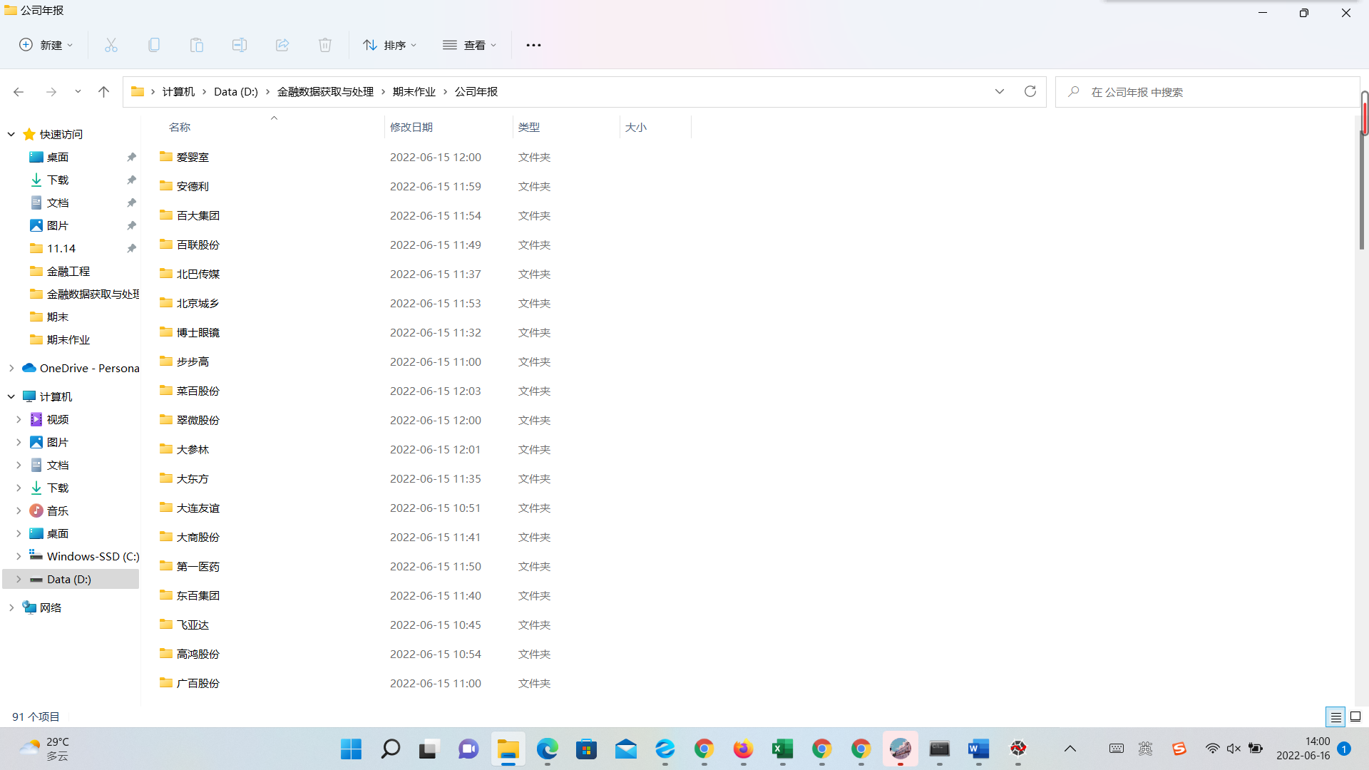
Task: Click 期末作业 in the address breadcrumb
Action: point(414,92)
